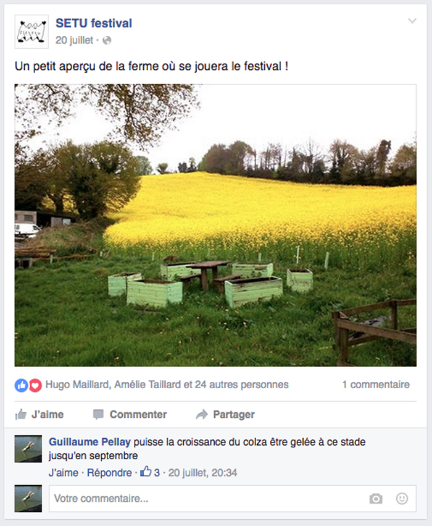Open the 20 juillet post timestamp

tap(74, 40)
